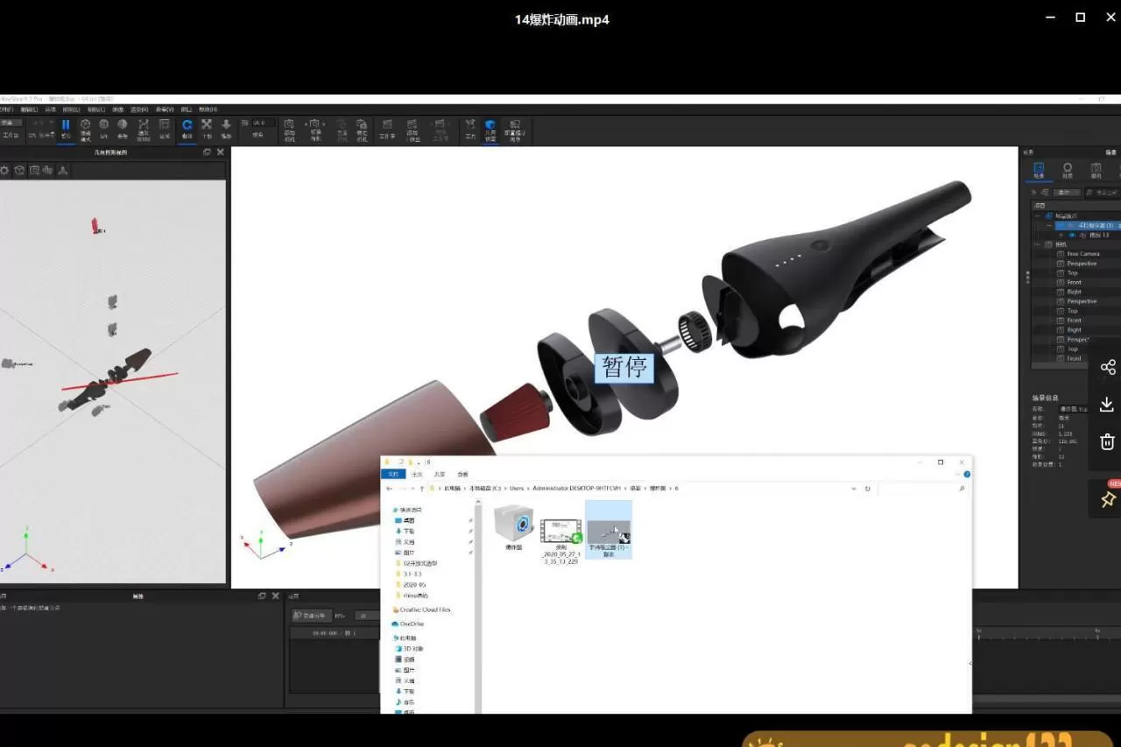Screen dimensions: 1121x747
Task: Click the Explorer search box
Action: pos(920,489)
